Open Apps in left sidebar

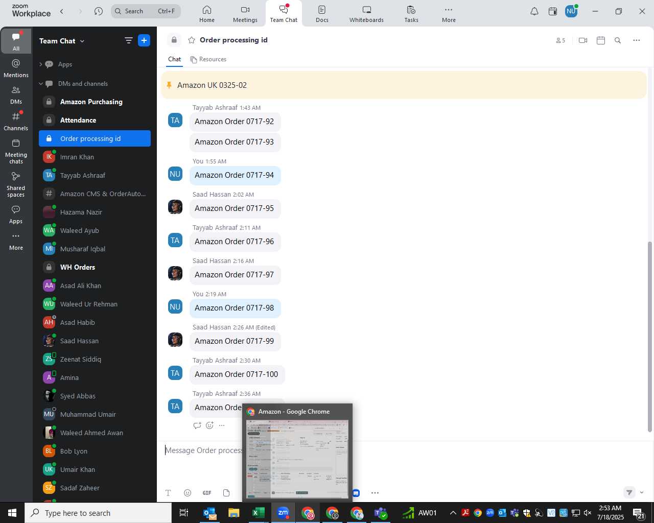point(16,215)
